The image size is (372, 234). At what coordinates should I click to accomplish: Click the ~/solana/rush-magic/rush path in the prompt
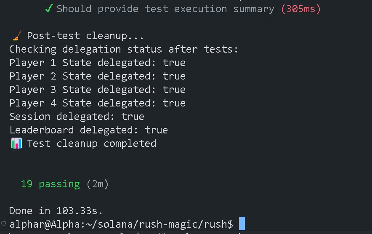coord(162,223)
